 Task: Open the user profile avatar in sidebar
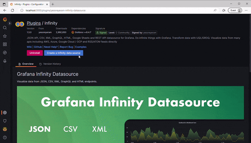(5, 129)
